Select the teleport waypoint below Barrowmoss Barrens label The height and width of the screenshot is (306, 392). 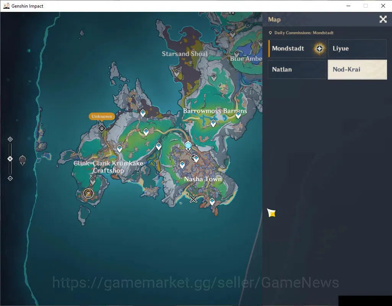point(213,123)
